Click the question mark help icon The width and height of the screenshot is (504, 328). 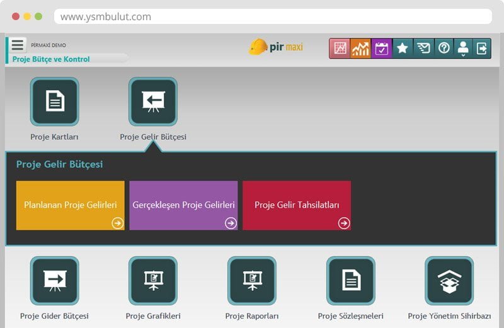point(444,48)
